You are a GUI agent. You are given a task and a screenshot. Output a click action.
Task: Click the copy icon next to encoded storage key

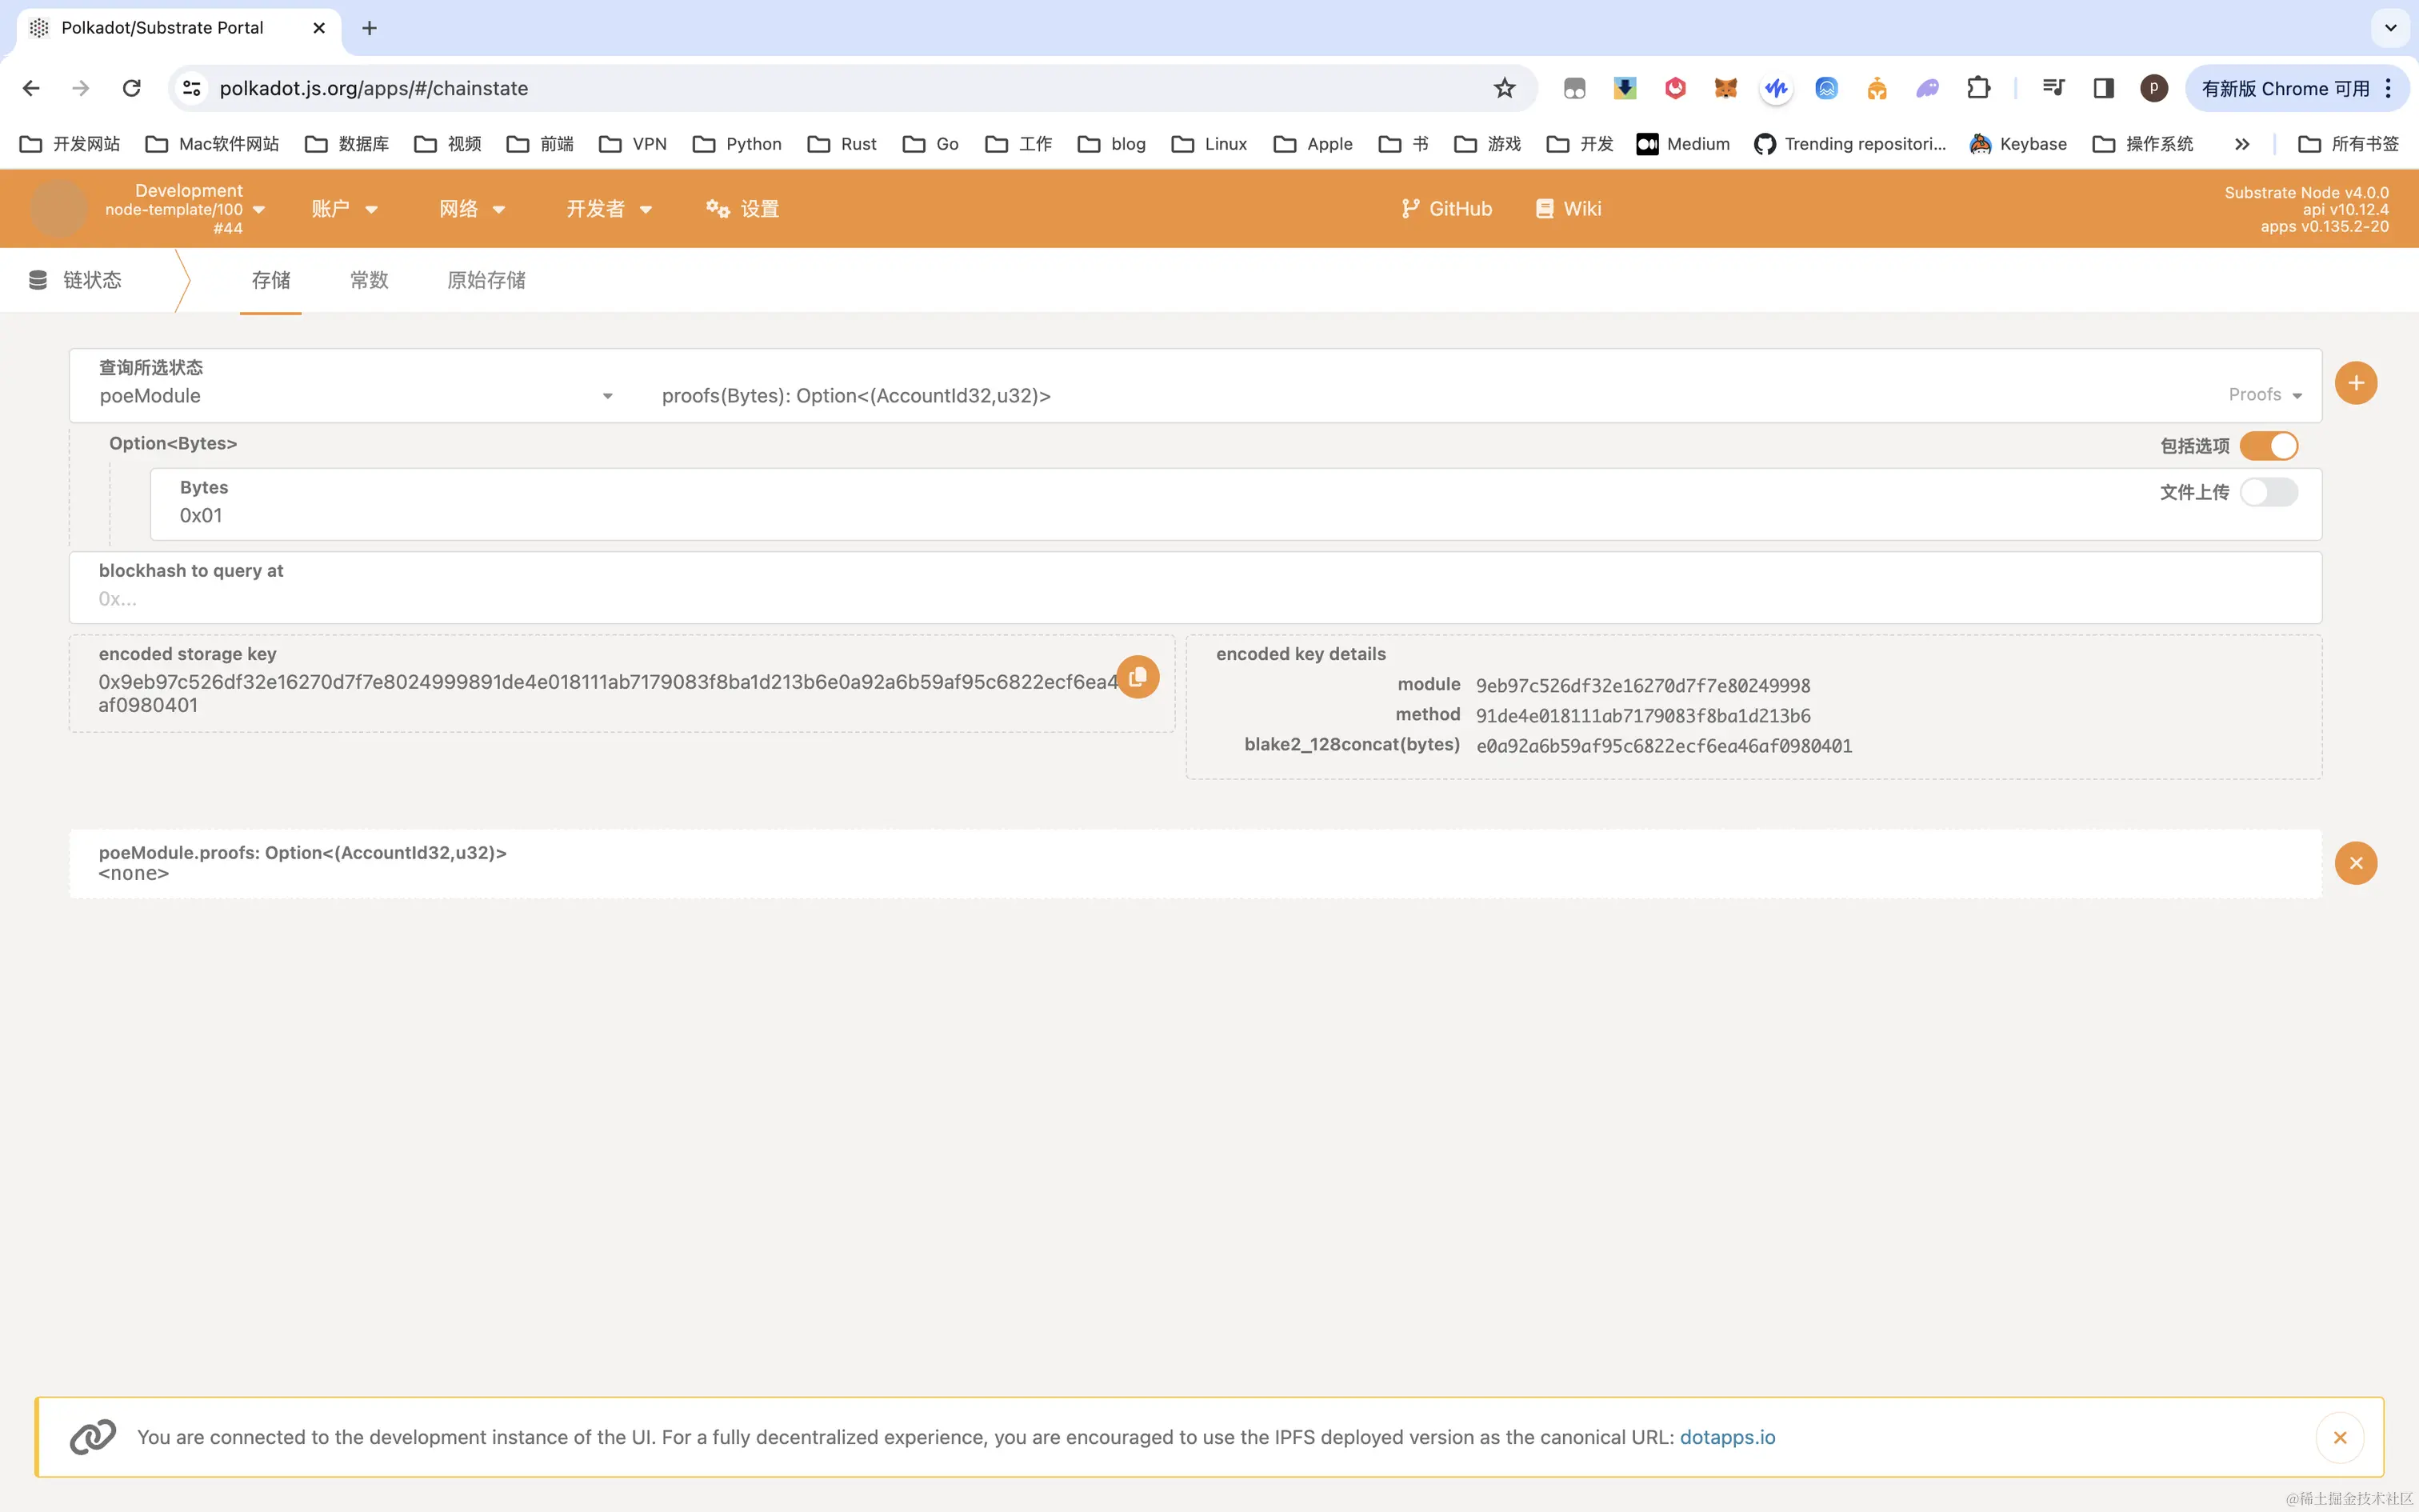click(x=1137, y=677)
